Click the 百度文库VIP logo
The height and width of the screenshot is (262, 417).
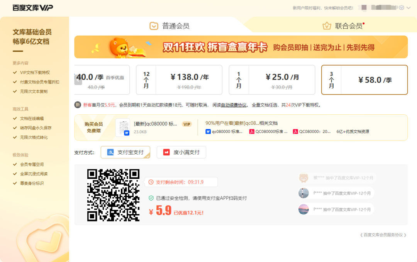click(33, 8)
